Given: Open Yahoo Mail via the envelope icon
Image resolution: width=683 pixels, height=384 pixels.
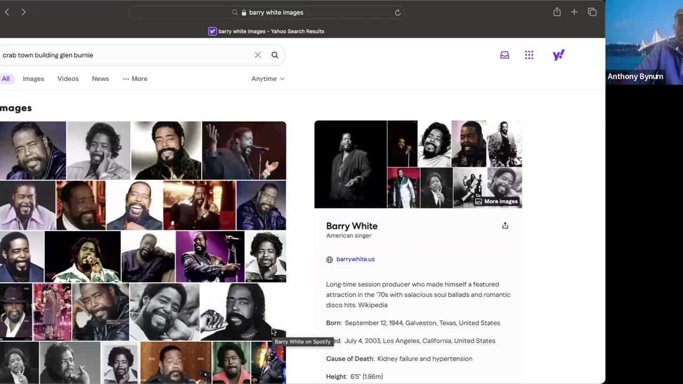Looking at the screenshot, I should pyautogui.click(x=504, y=55).
